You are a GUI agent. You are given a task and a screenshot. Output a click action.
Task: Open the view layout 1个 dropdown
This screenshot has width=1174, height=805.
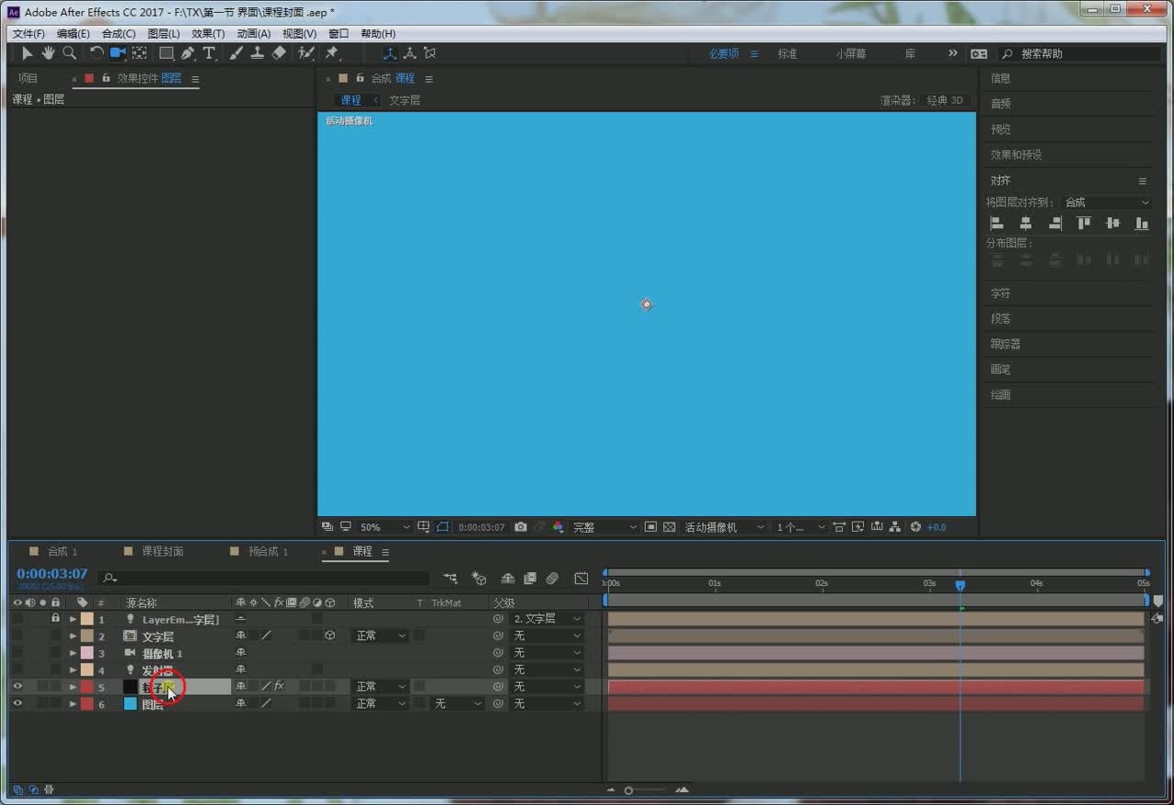click(x=801, y=527)
